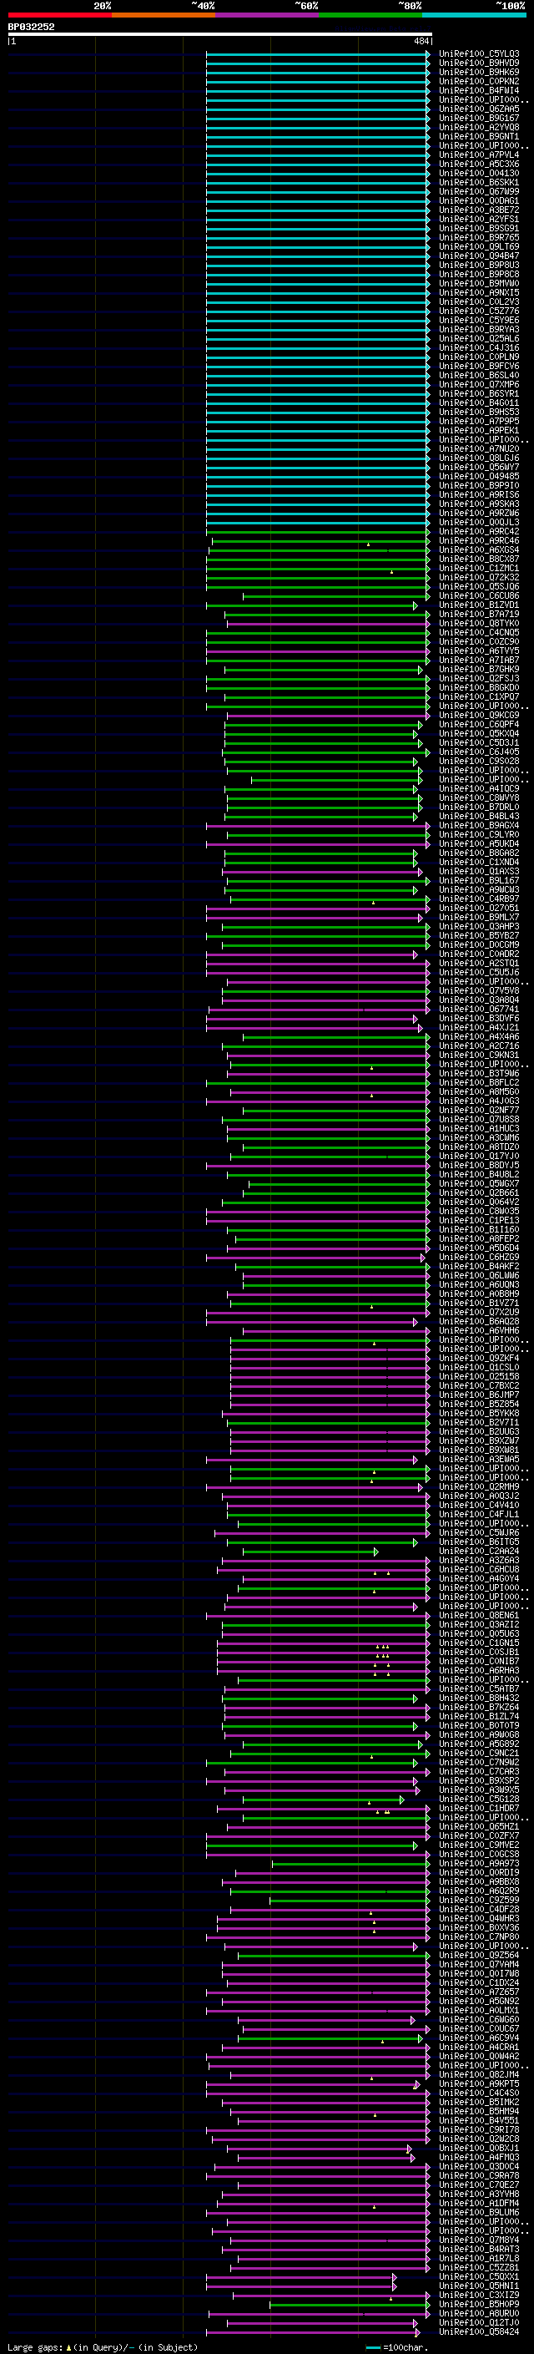Select hit label UniRef100_Q9KCG9
The image size is (534, 2354).
479,716
